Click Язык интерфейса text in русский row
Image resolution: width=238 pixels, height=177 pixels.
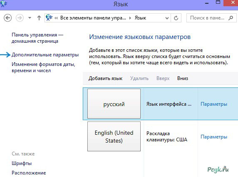point(169,104)
